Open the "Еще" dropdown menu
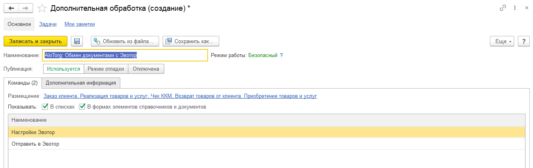The width and height of the screenshot is (533, 168). point(502,41)
